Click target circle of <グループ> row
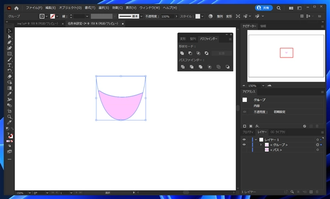 (317, 145)
